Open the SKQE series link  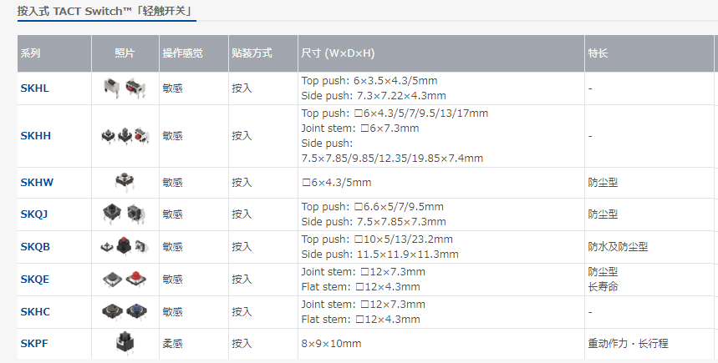click(35, 279)
